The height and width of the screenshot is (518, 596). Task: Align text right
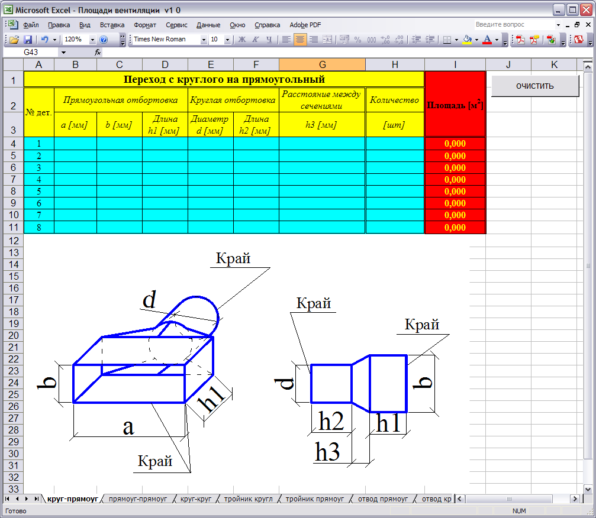click(x=314, y=40)
